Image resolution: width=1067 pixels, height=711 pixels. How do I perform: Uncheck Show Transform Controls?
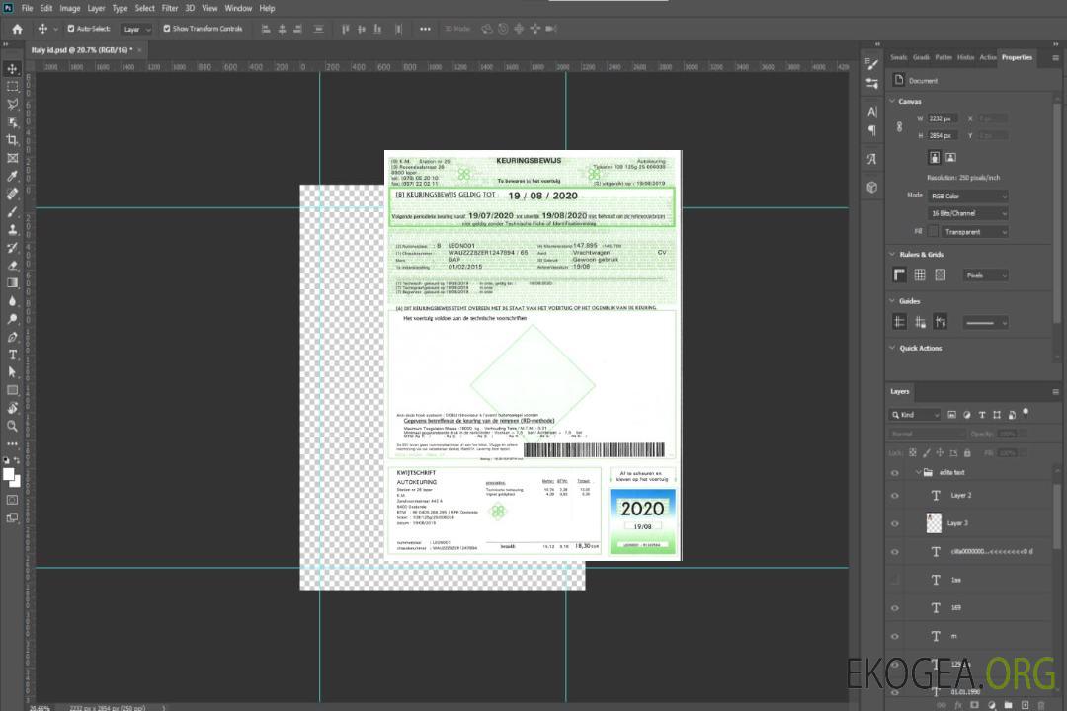click(x=166, y=29)
